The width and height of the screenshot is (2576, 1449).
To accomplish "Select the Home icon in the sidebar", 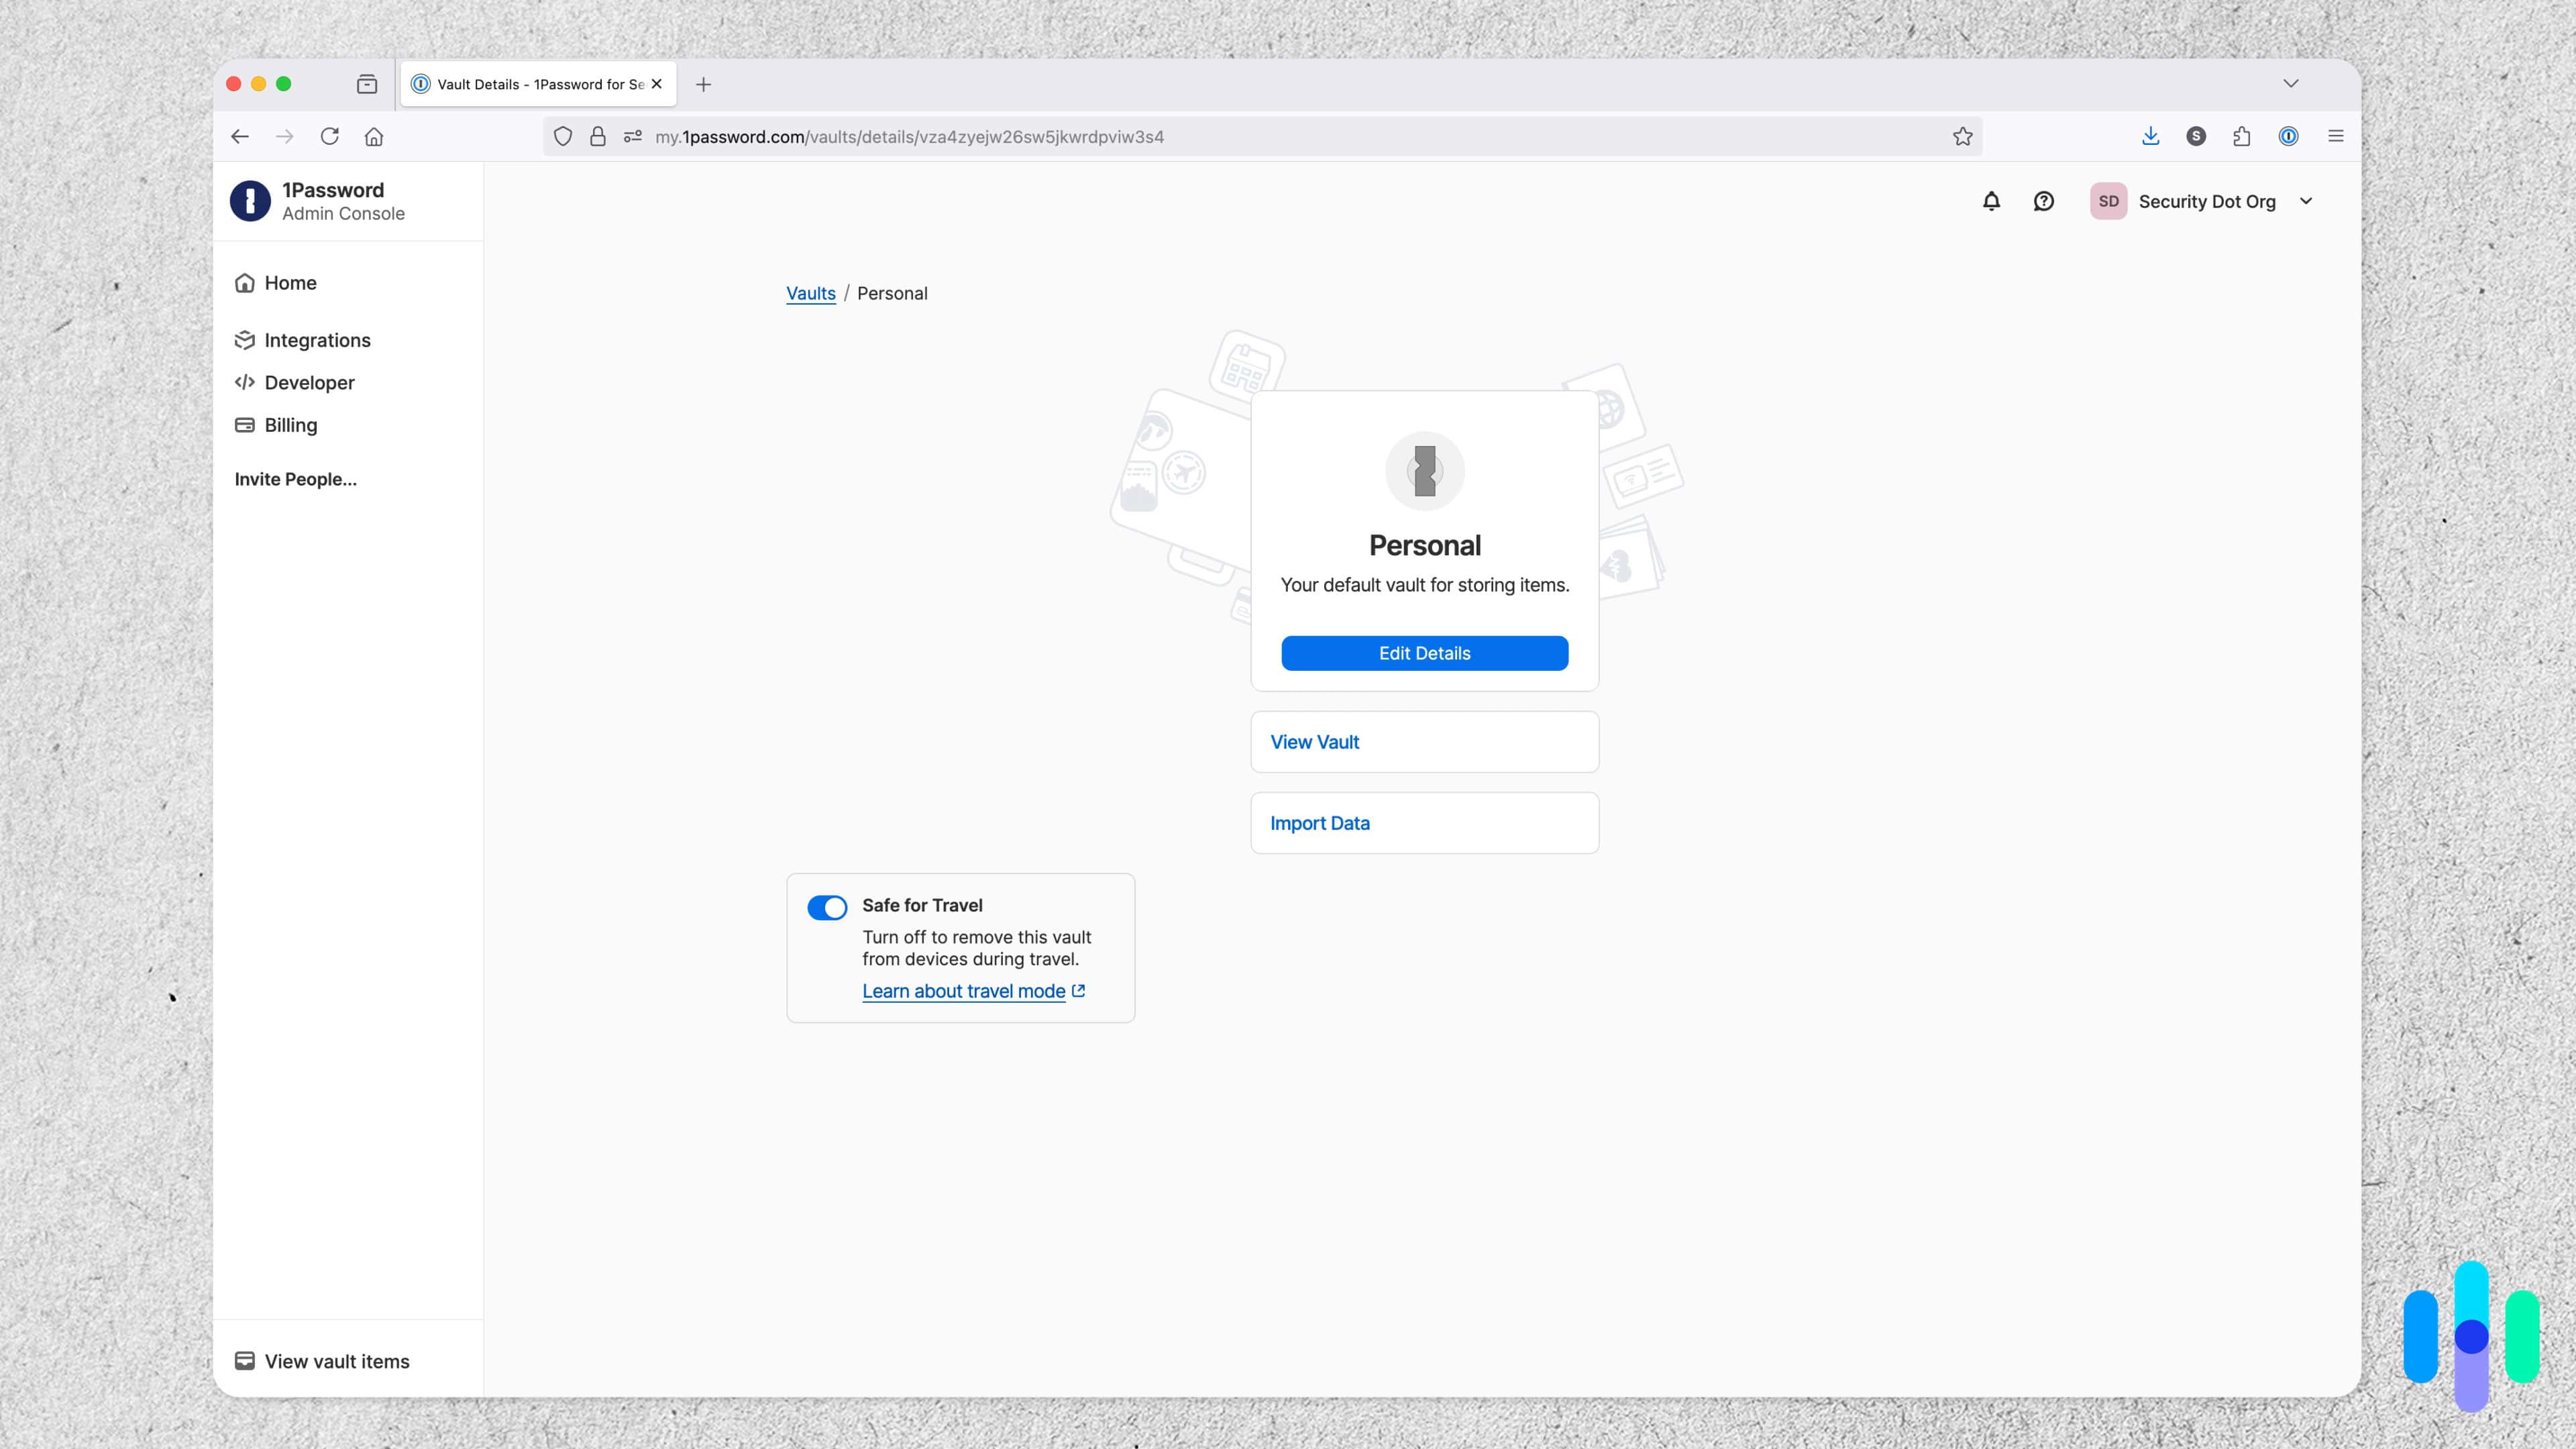I will 246,283.
